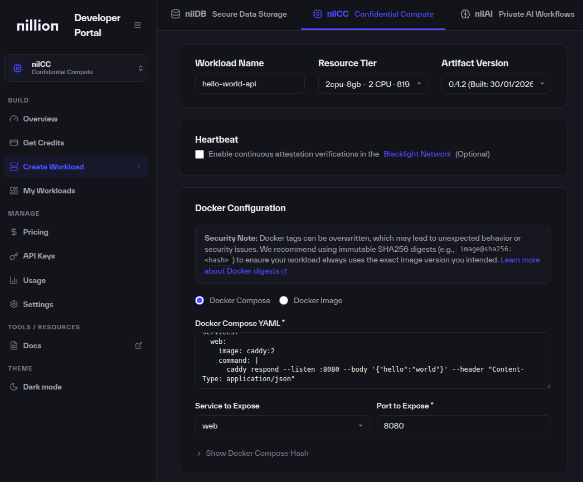The image size is (583, 482).
Task: Click the Pricing dollar sign icon
Action: pyautogui.click(x=14, y=232)
